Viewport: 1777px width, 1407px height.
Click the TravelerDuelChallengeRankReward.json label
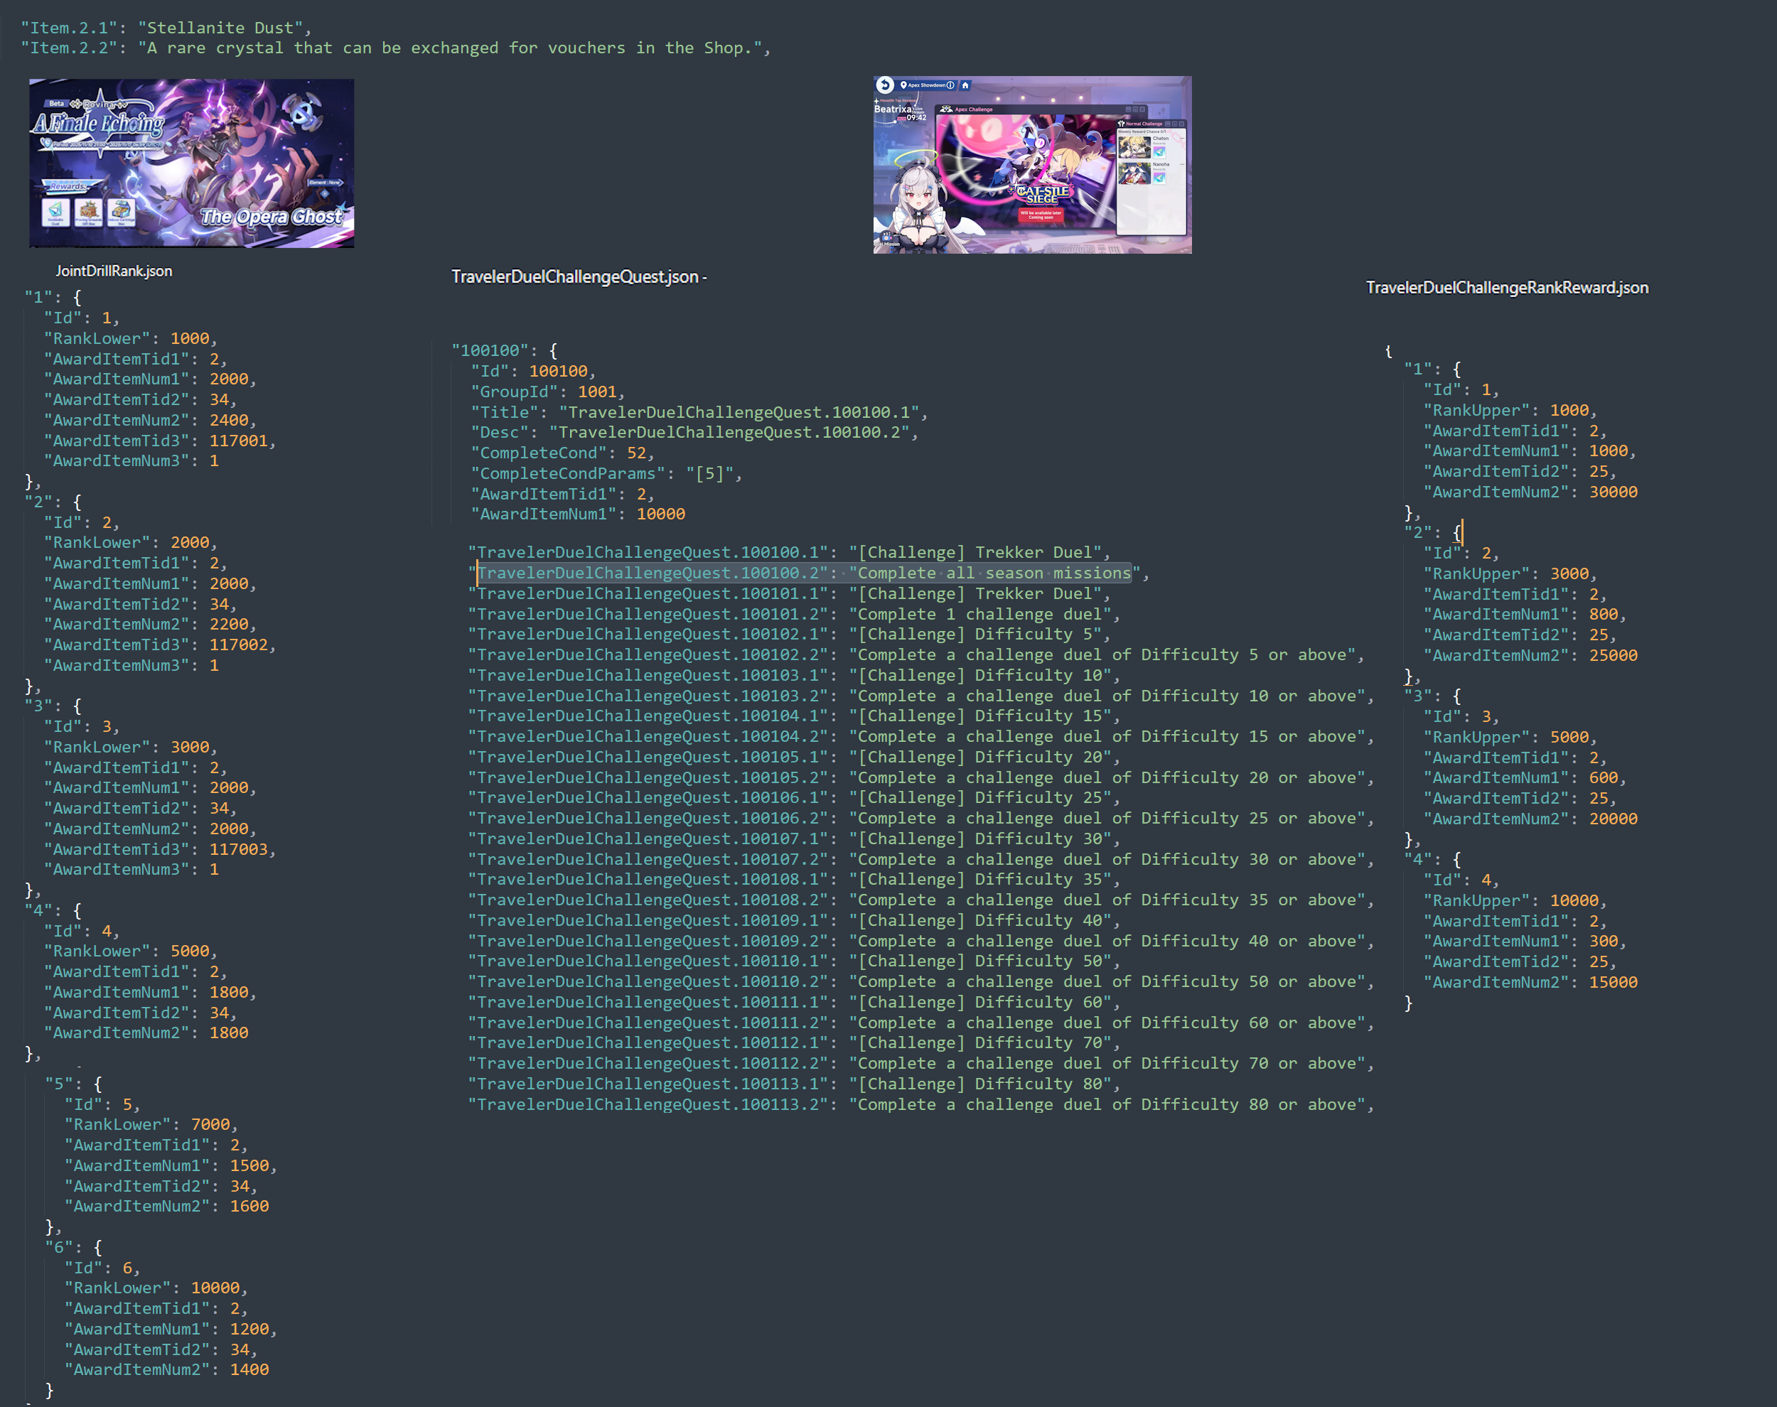click(x=1507, y=288)
